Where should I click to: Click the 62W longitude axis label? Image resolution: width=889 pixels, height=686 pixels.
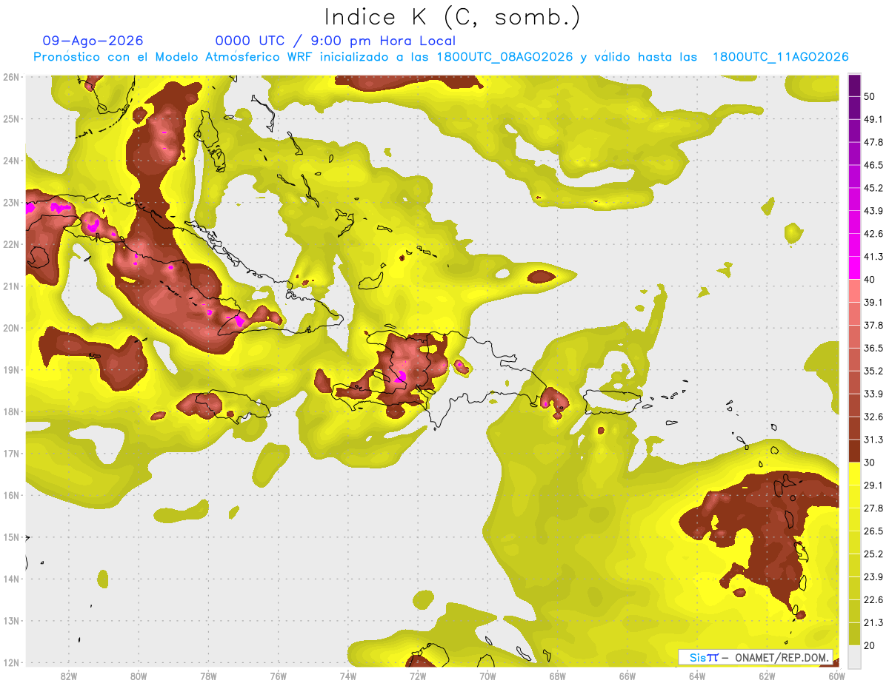click(767, 676)
